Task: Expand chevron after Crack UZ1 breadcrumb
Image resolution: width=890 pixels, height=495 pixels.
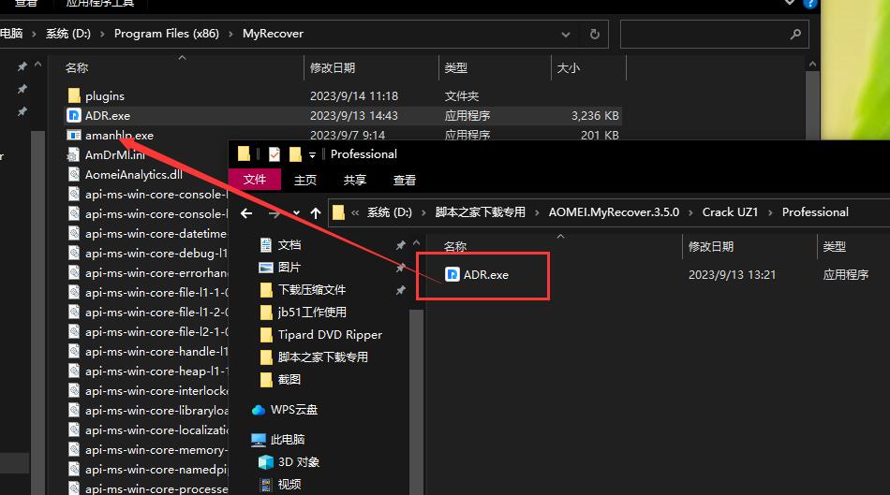Action: pyautogui.click(x=770, y=212)
